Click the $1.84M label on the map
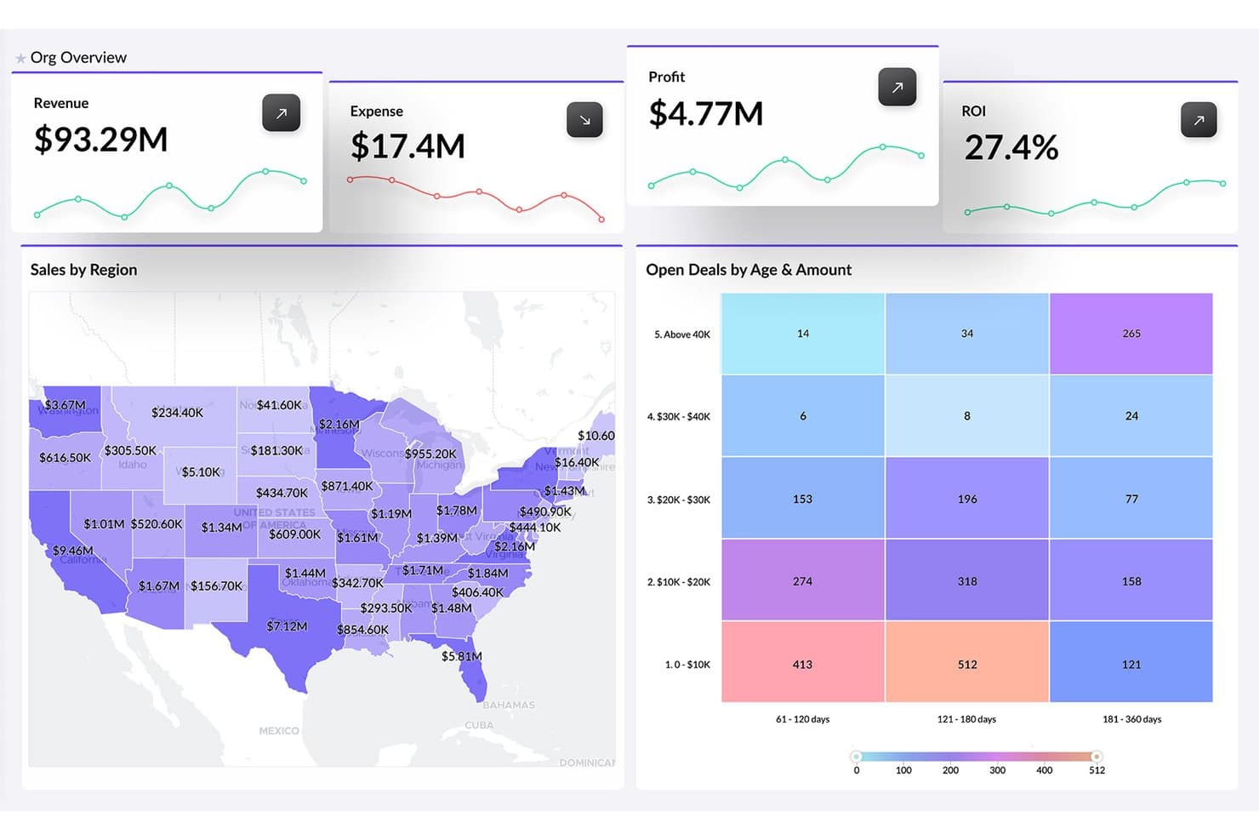The width and height of the screenshot is (1259, 840). click(x=487, y=573)
